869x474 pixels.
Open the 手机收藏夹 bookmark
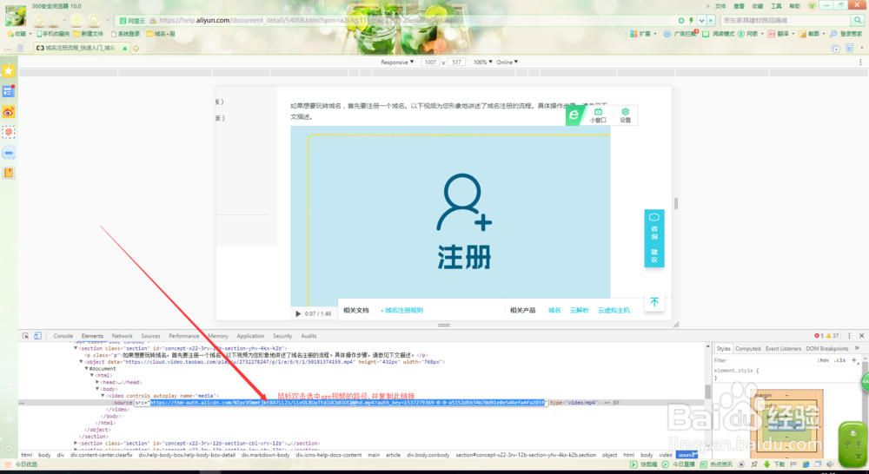tap(53, 34)
